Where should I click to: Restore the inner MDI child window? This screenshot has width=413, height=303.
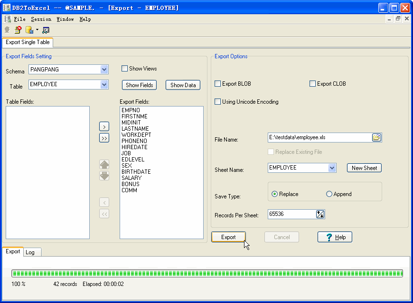[398, 18]
